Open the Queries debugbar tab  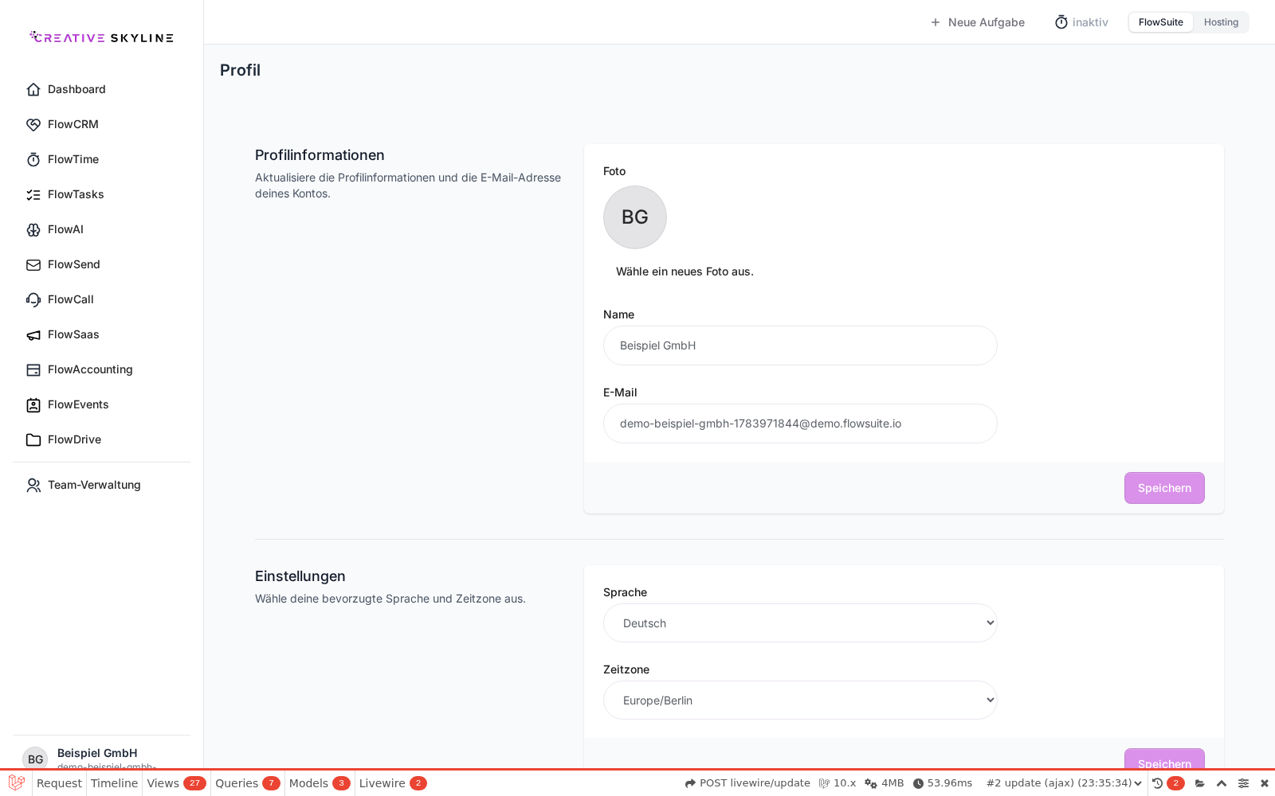point(247,783)
